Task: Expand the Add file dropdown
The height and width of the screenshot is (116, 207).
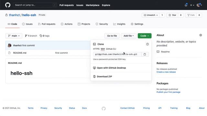Action: click(x=129, y=36)
